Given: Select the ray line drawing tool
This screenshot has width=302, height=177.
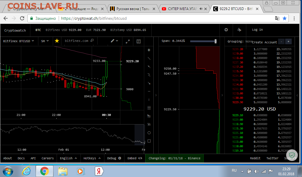Looking at the screenshot, I should click(x=149, y=67).
